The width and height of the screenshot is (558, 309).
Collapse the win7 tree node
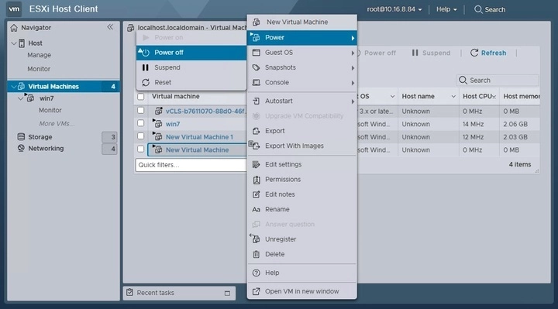tap(20, 98)
